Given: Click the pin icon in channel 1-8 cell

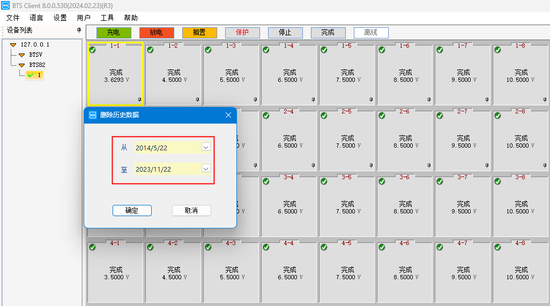Looking at the screenshot, I should (x=545, y=100).
